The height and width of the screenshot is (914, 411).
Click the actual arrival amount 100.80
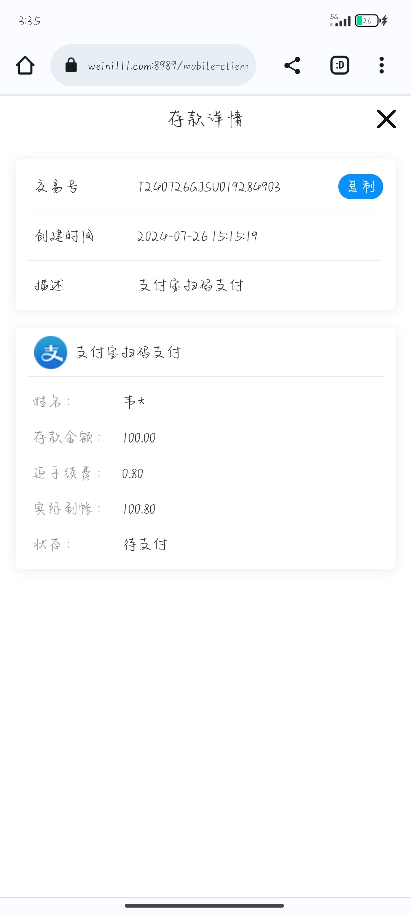[x=139, y=509]
